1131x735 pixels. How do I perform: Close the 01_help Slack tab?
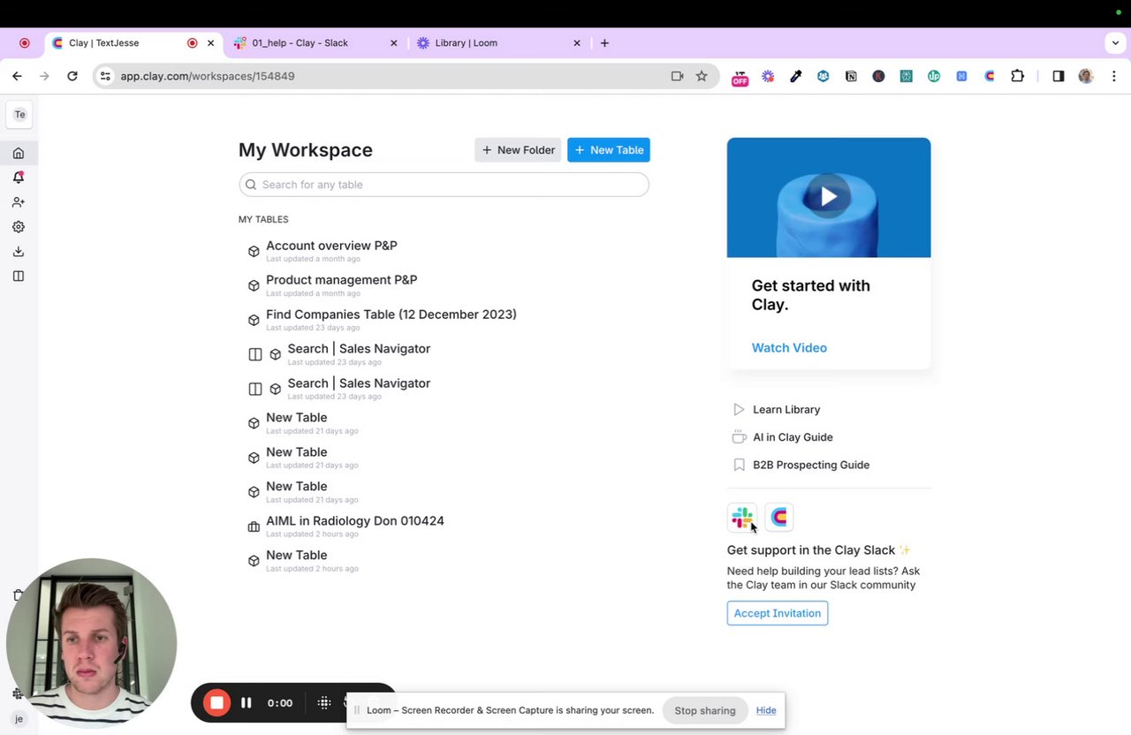click(x=394, y=42)
